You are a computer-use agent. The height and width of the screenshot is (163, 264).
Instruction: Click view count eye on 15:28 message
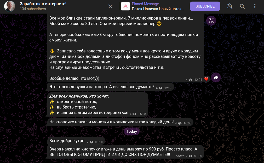coord(134,114)
